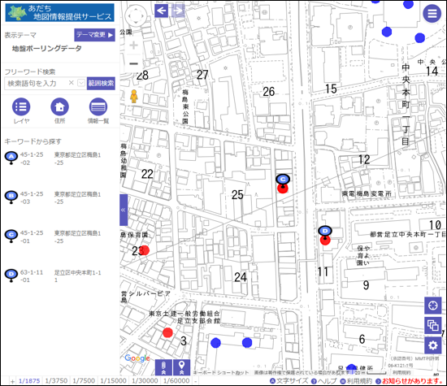The image size is (447, 386).
Task: Open the 住所 address search icon
Action: tap(59, 106)
